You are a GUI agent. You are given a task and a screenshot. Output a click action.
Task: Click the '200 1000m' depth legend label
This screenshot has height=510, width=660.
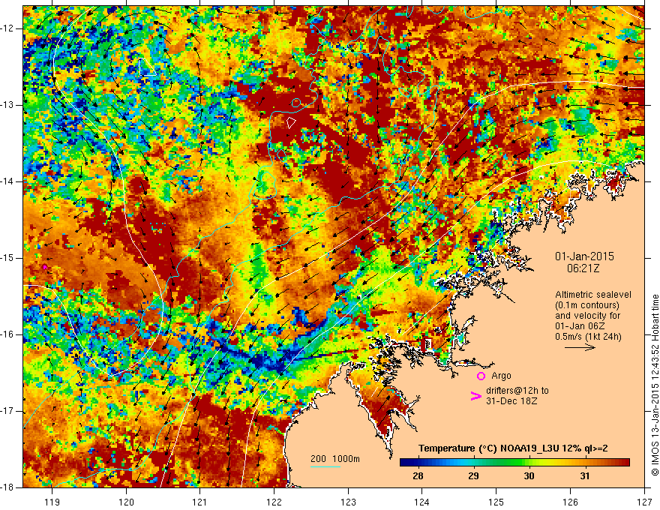pos(335,459)
